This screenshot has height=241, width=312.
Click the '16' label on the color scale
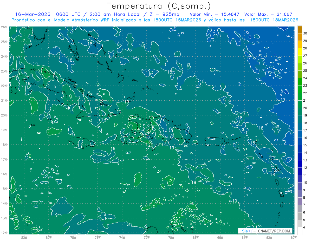click(305, 138)
